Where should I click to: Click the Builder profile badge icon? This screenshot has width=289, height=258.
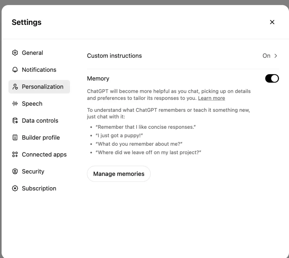(x=15, y=138)
